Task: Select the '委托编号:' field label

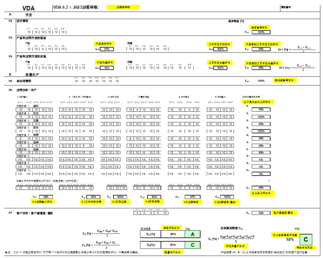Action: coord(286,7)
